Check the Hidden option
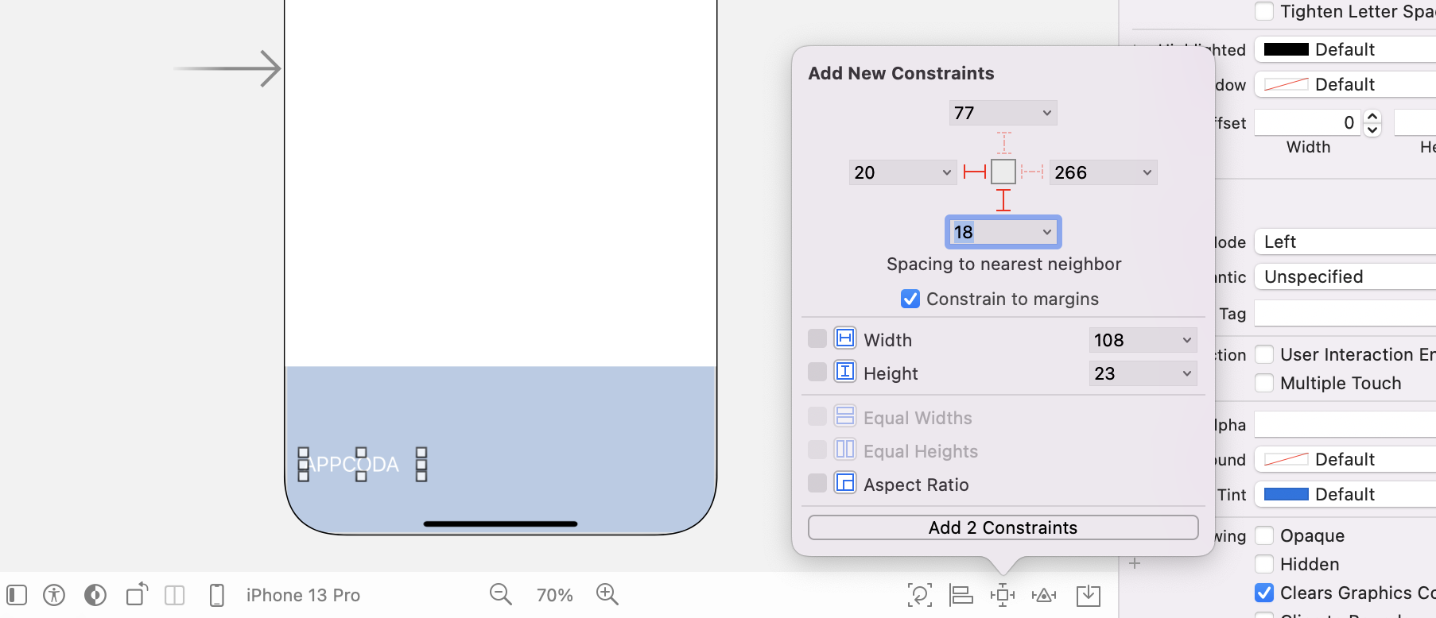Viewport: 1436px width, 618px height. [x=1264, y=564]
